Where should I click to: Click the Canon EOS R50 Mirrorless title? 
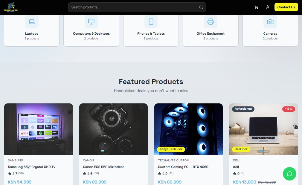click(104, 167)
